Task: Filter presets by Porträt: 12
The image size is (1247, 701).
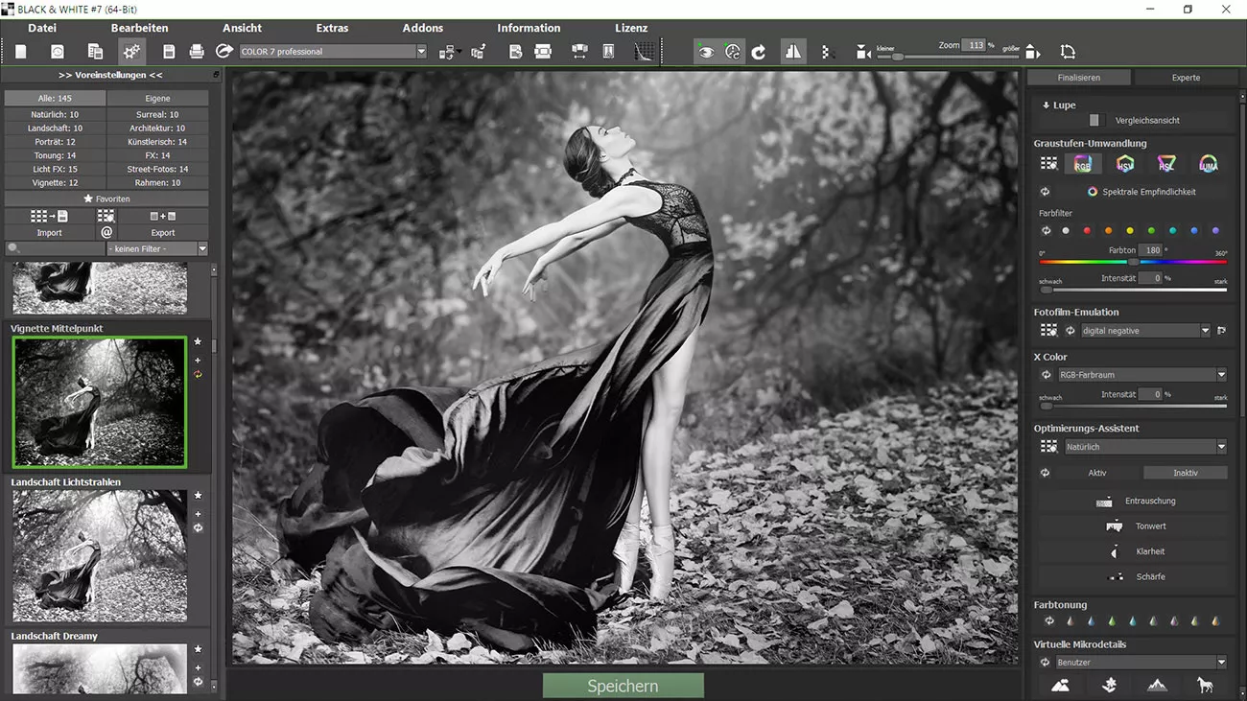Action: (x=55, y=142)
